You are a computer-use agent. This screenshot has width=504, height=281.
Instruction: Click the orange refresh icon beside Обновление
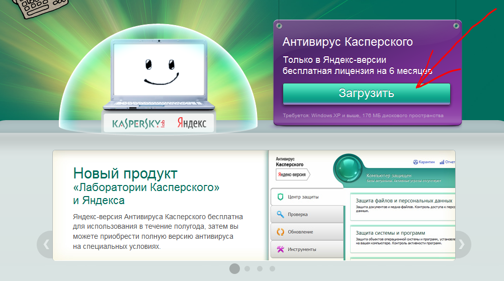coord(280,232)
